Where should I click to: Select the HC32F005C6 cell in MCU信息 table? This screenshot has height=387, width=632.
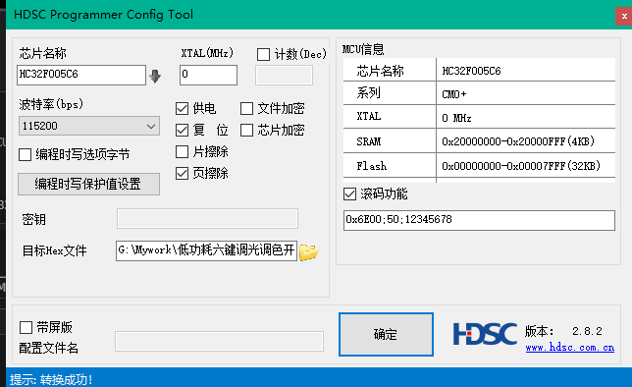point(526,70)
